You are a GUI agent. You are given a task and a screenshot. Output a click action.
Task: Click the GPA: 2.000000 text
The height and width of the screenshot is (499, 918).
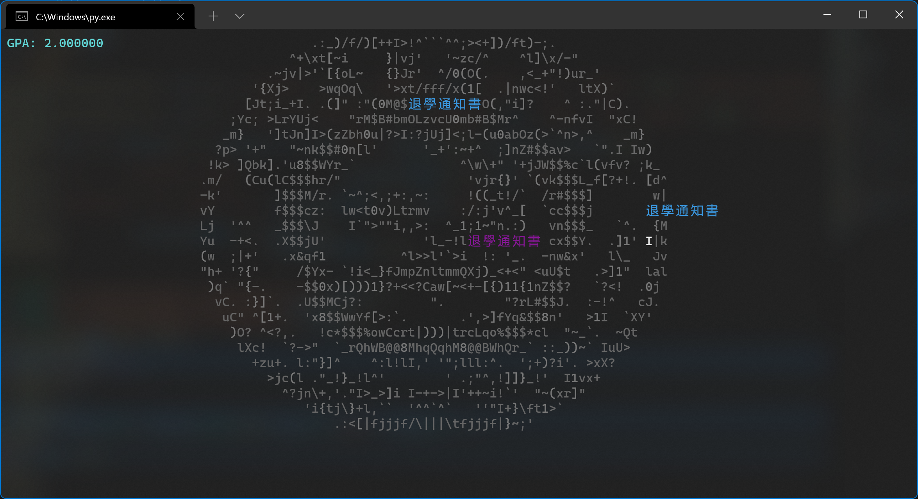pos(55,43)
